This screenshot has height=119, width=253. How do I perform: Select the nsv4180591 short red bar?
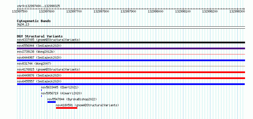tap(67, 108)
